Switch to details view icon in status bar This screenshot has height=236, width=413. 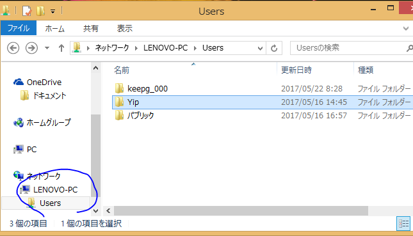tap(403, 224)
